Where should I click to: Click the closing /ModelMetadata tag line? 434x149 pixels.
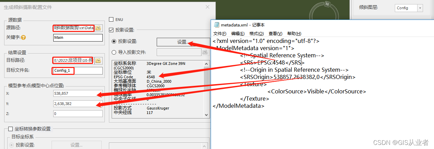(x=238, y=106)
